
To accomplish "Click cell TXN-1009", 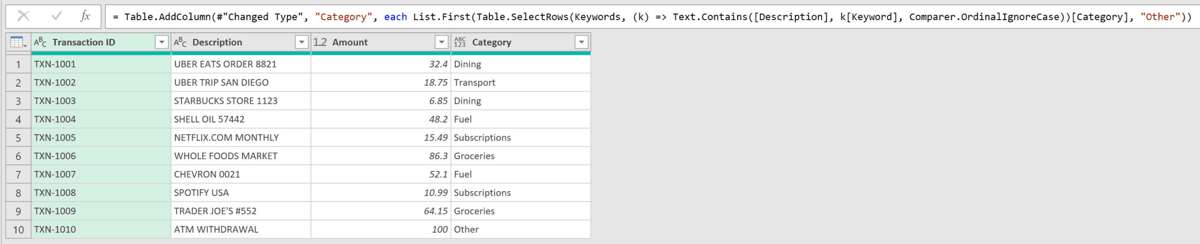I will pyautogui.click(x=101, y=211).
